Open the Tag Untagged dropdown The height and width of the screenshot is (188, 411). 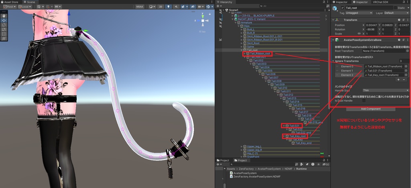pyautogui.click(x=359, y=13)
